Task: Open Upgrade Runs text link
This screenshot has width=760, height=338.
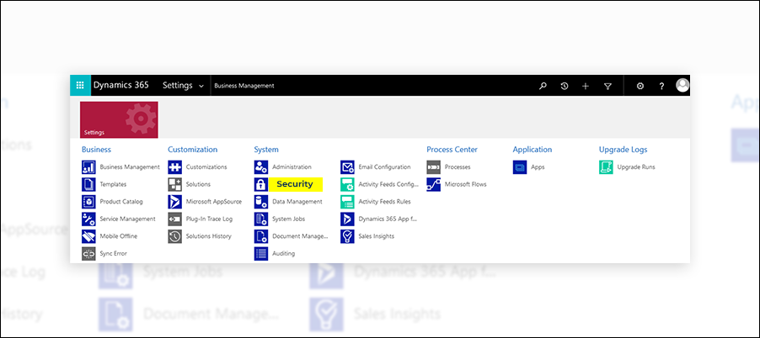Action: tap(636, 166)
